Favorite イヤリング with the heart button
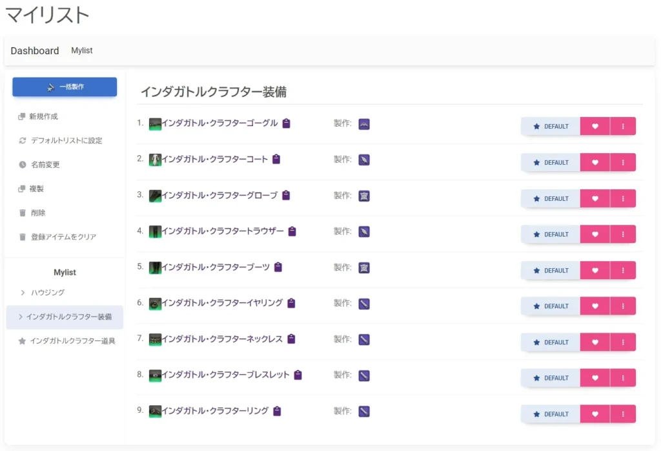The width and height of the screenshot is (661, 451). click(595, 306)
